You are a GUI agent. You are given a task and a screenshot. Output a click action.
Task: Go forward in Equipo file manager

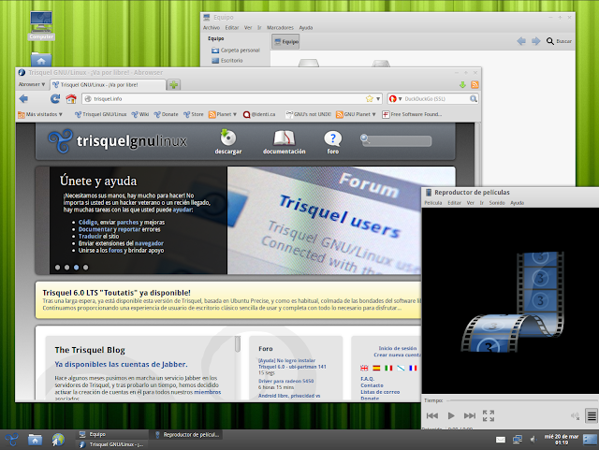coord(536,41)
